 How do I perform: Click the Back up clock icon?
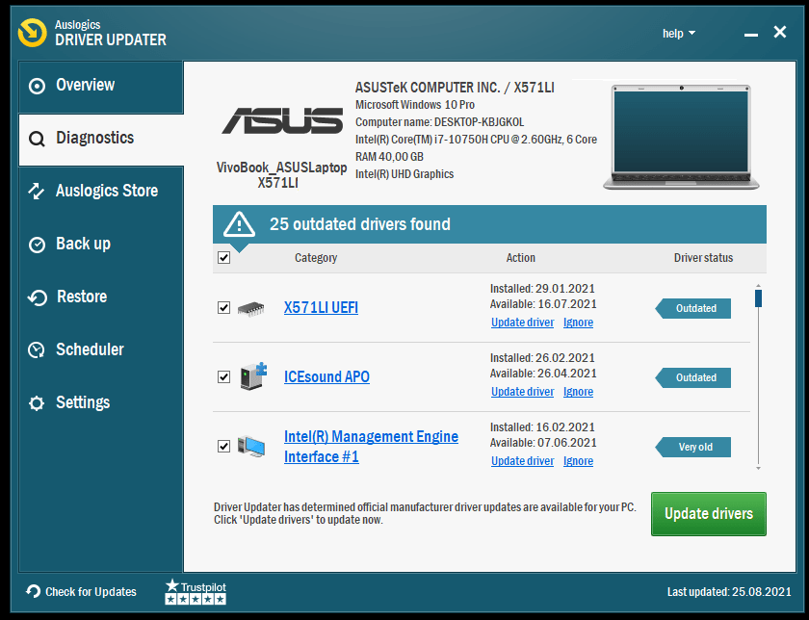pos(37,245)
